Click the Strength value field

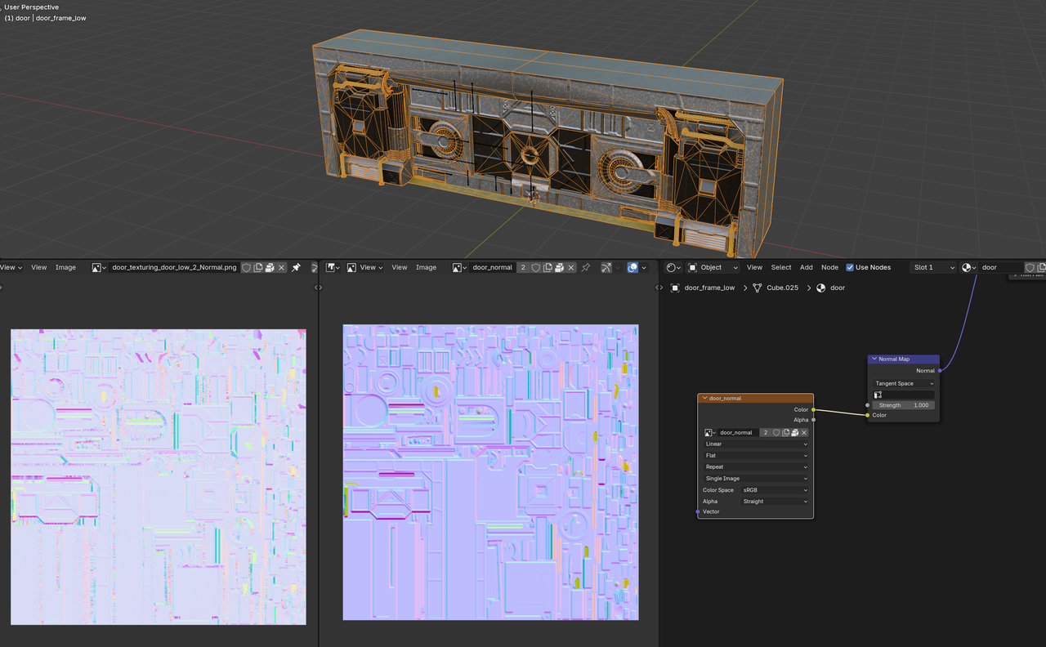tap(904, 405)
